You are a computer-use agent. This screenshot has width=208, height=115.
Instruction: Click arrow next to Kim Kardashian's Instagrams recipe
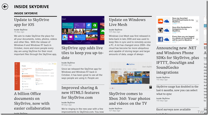197,30
